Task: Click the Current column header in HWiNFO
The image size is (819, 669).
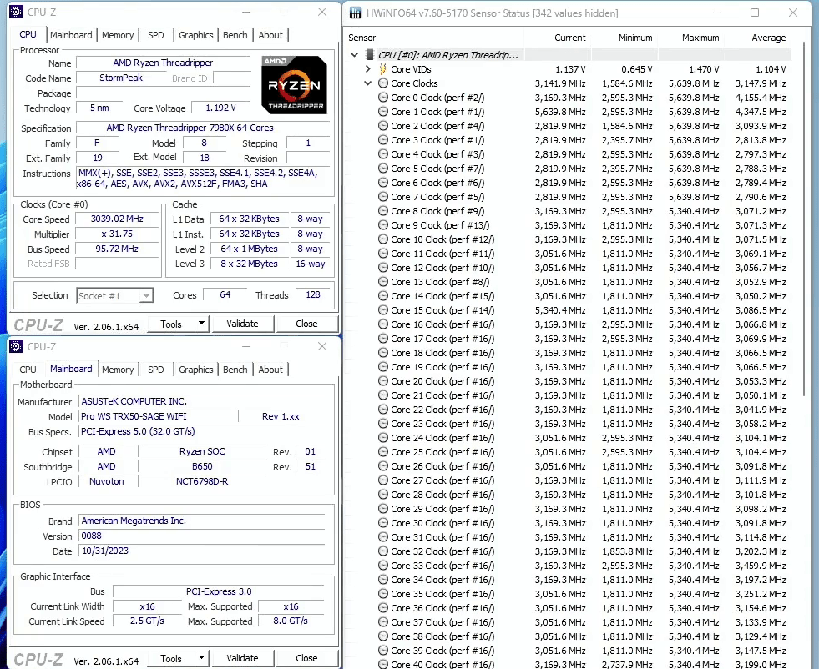Action: tap(570, 38)
